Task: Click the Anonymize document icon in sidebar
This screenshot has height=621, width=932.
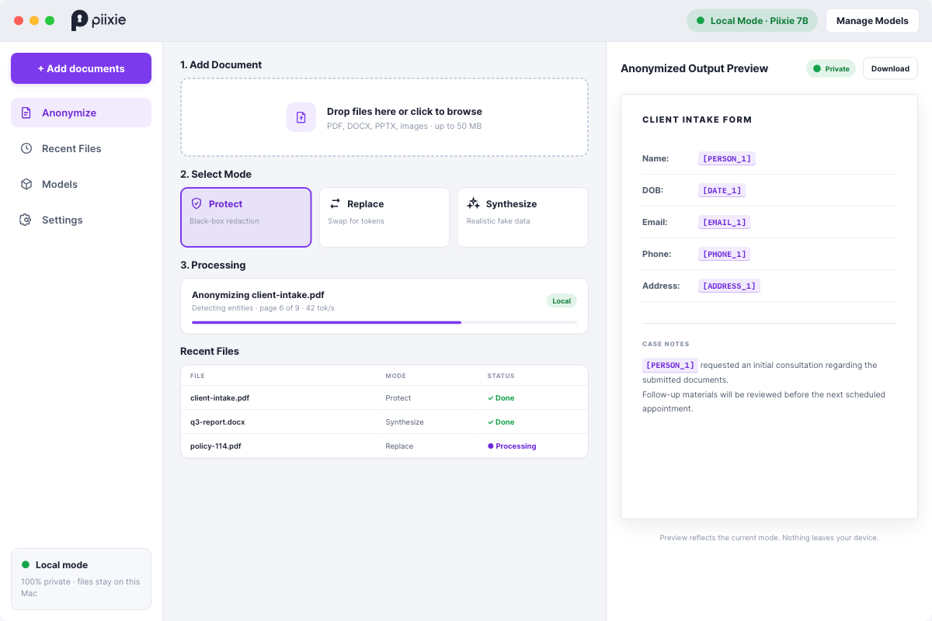Action: pyautogui.click(x=26, y=113)
